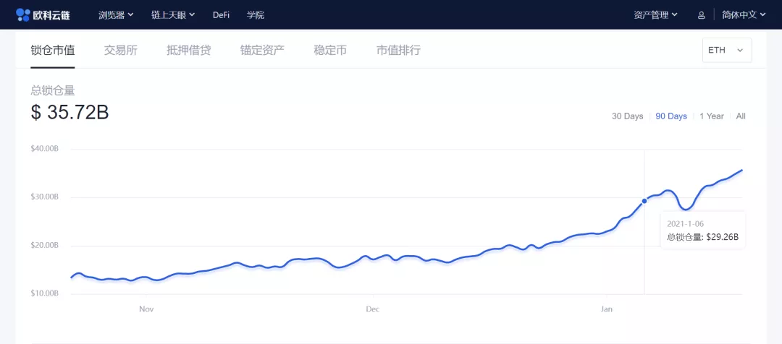Screen dimensions: 782x344
Task: Click the 2021-1-06 data point on chart
Action: [x=644, y=201]
